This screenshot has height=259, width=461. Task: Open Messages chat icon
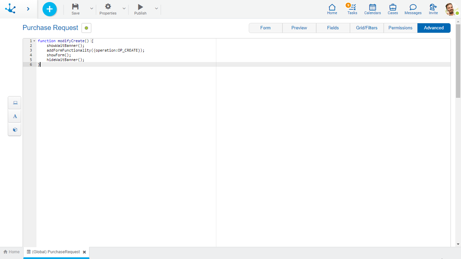(x=413, y=9)
